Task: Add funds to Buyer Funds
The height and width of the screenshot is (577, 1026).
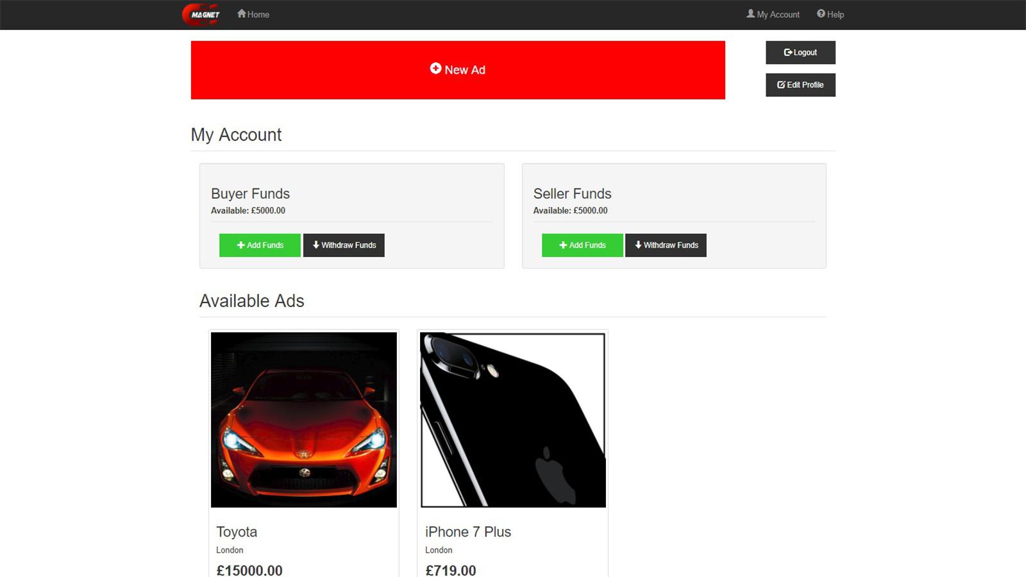Action: (x=260, y=245)
